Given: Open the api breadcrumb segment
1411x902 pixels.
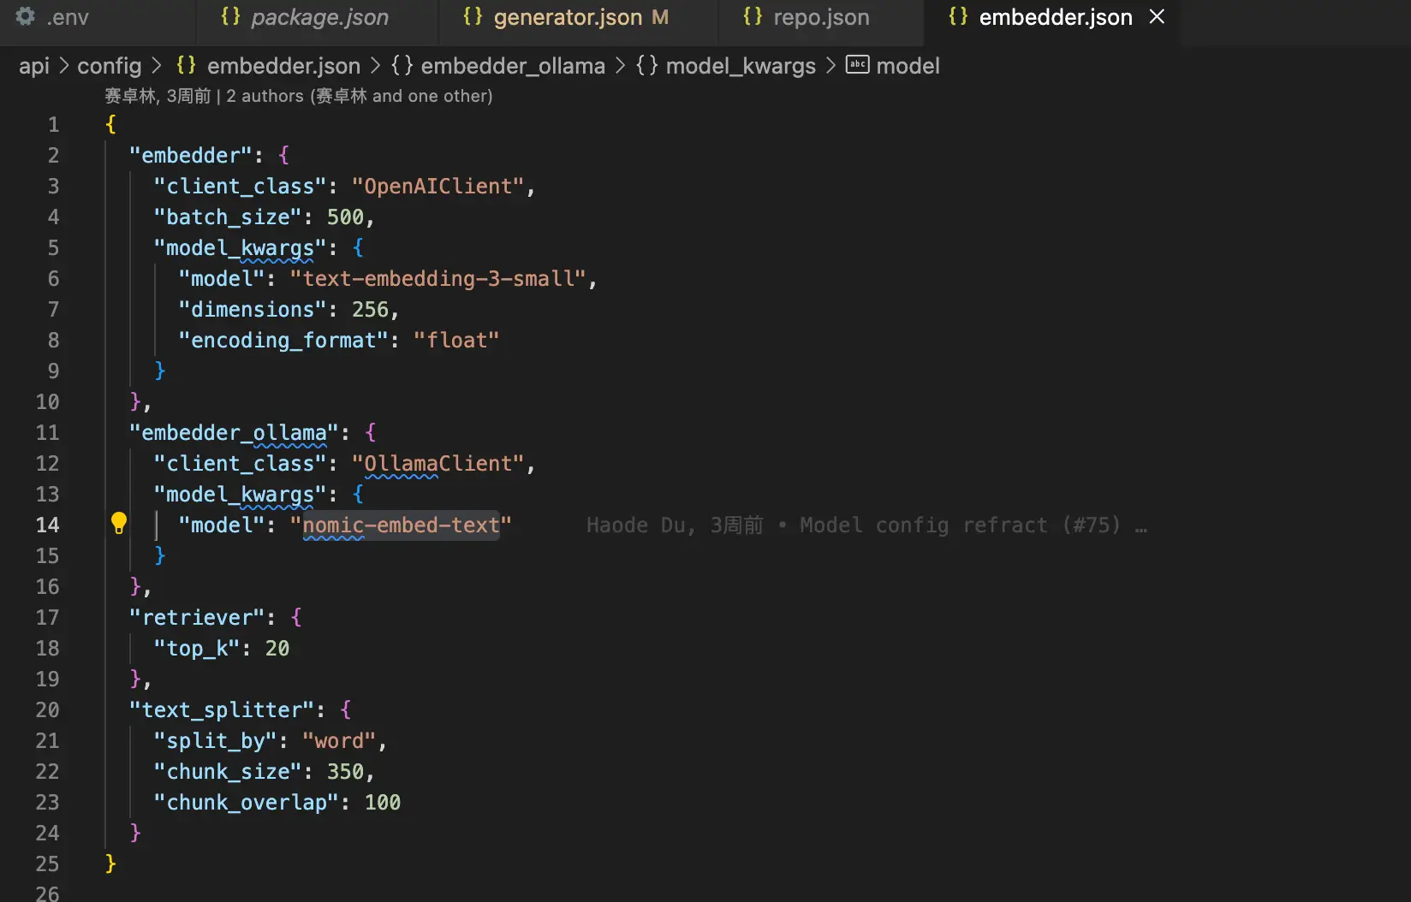Looking at the screenshot, I should [x=34, y=66].
